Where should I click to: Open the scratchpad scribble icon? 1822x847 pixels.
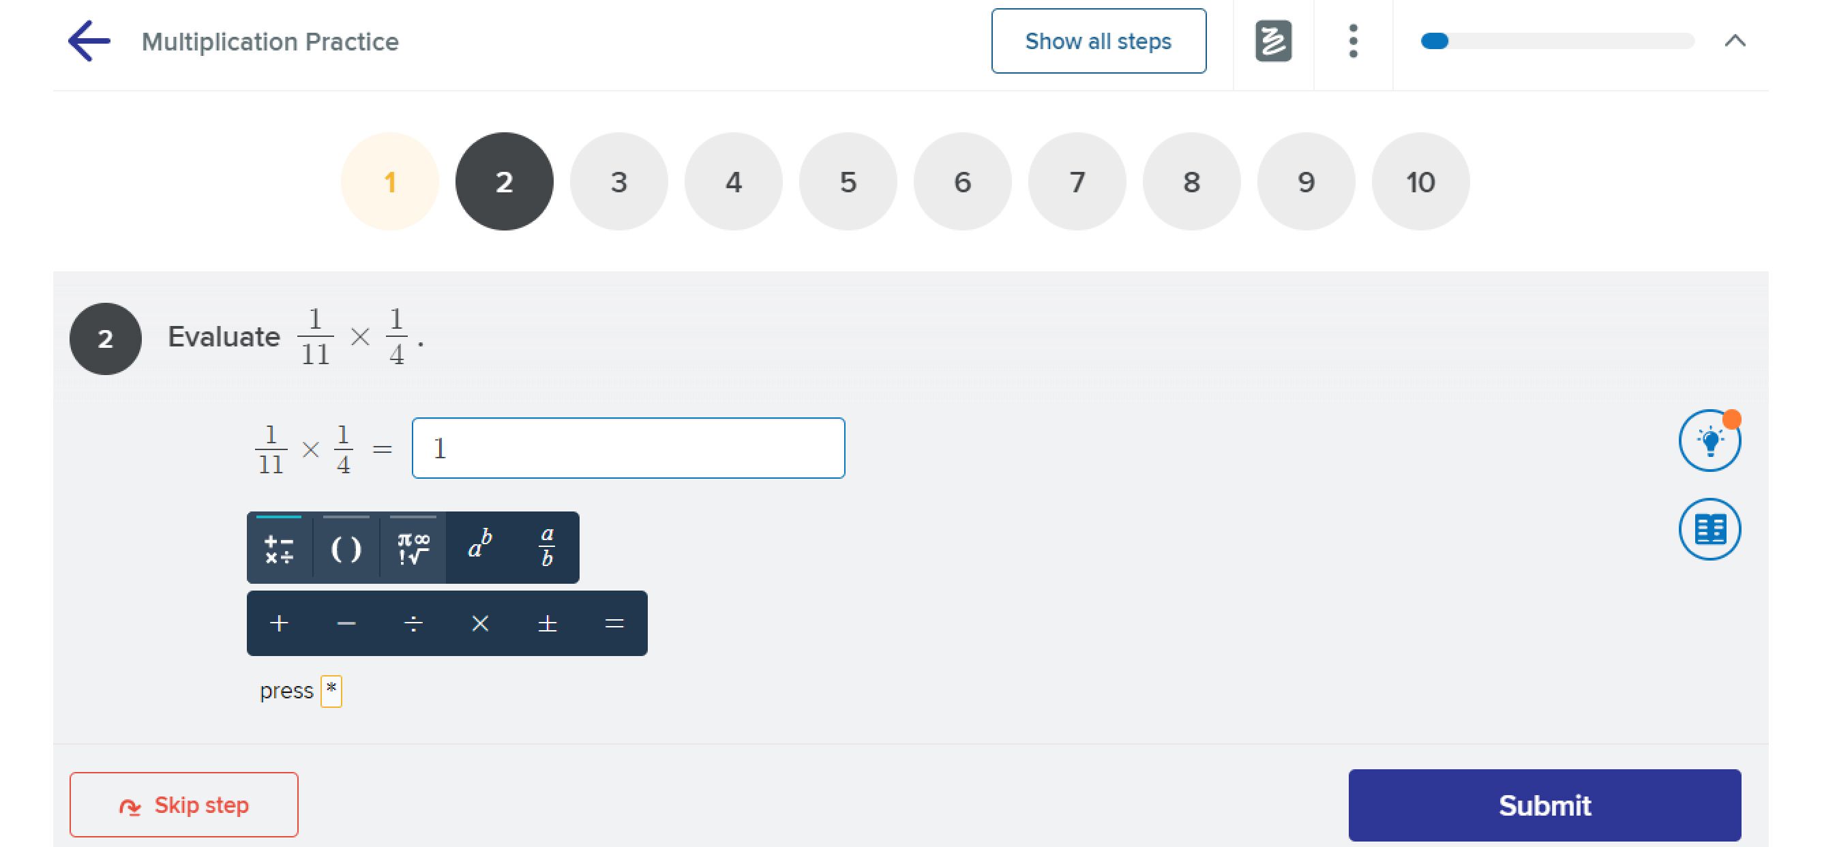click(1273, 41)
